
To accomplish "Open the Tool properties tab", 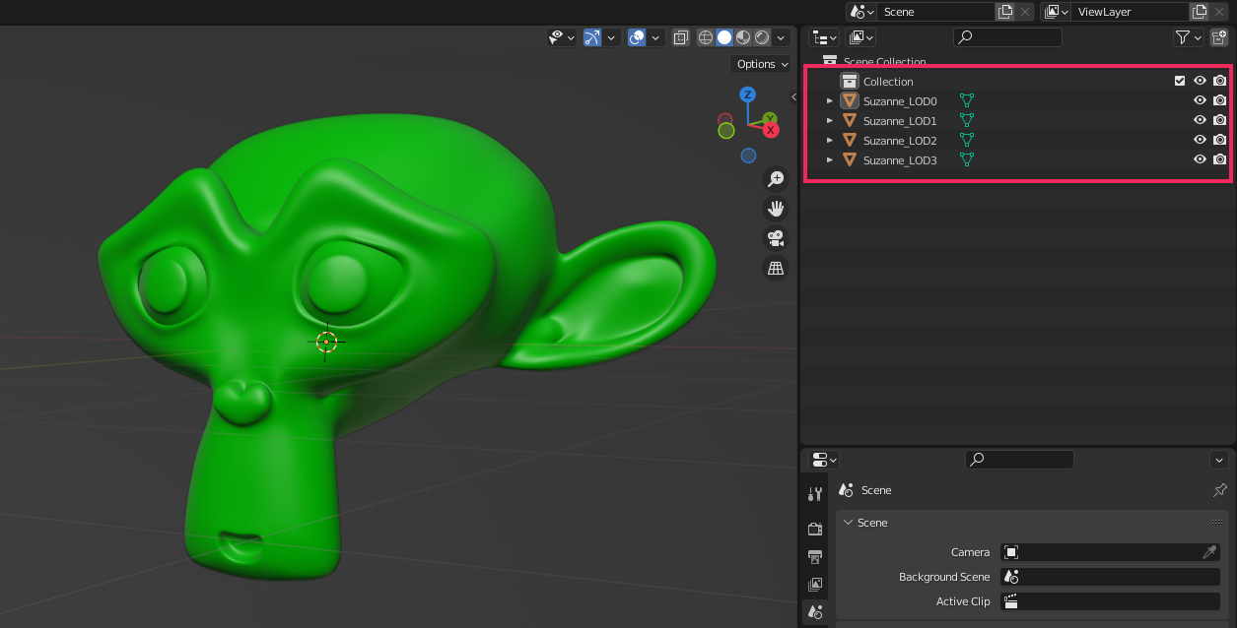I will click(x=815, y=494).
